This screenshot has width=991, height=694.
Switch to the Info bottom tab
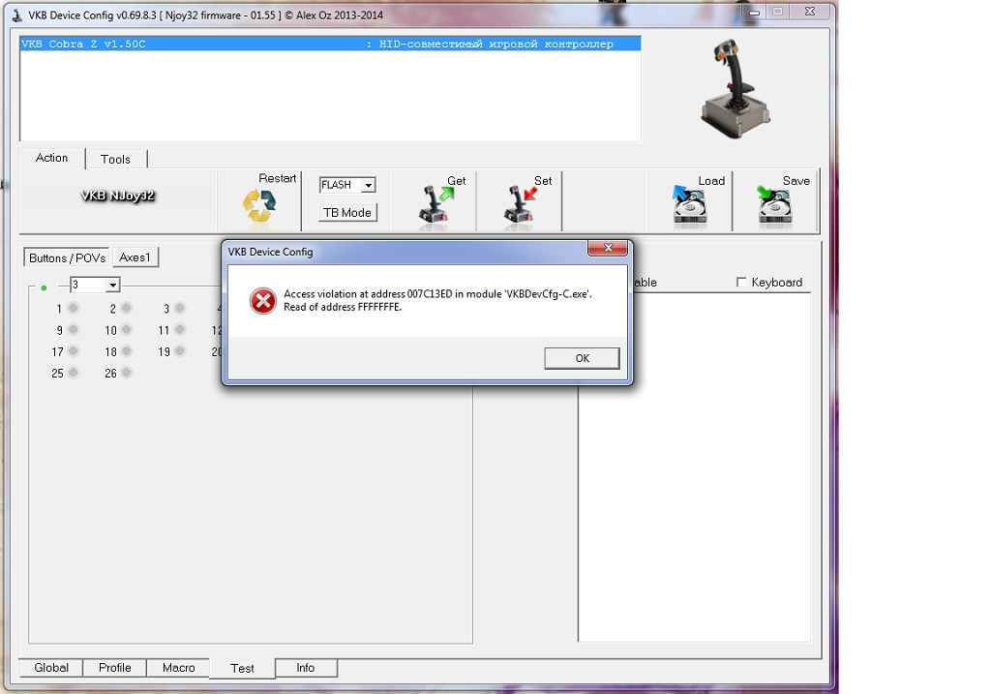click(305, 668)
